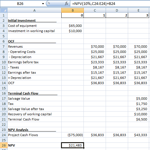Select the $10,000 recovery cell in column E
The width and height of the screenshot is (150, 150).
point(138,114)
